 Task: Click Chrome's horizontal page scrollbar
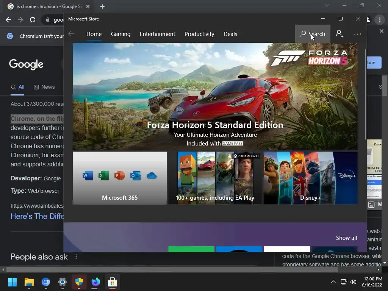(172, 270)
